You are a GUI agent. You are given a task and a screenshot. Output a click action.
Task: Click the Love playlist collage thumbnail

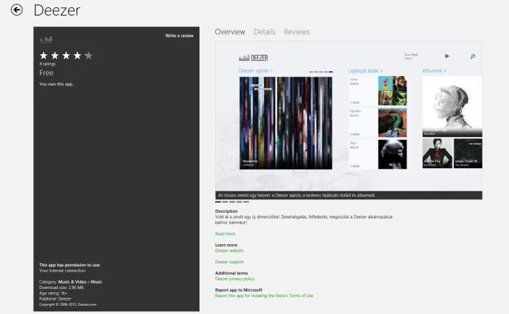(x=392, y=90)
